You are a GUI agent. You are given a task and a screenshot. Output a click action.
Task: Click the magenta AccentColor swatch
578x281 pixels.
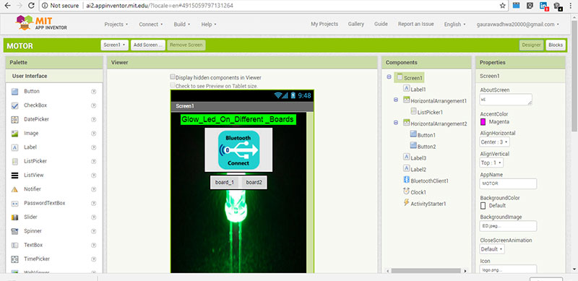pos(483,121)
